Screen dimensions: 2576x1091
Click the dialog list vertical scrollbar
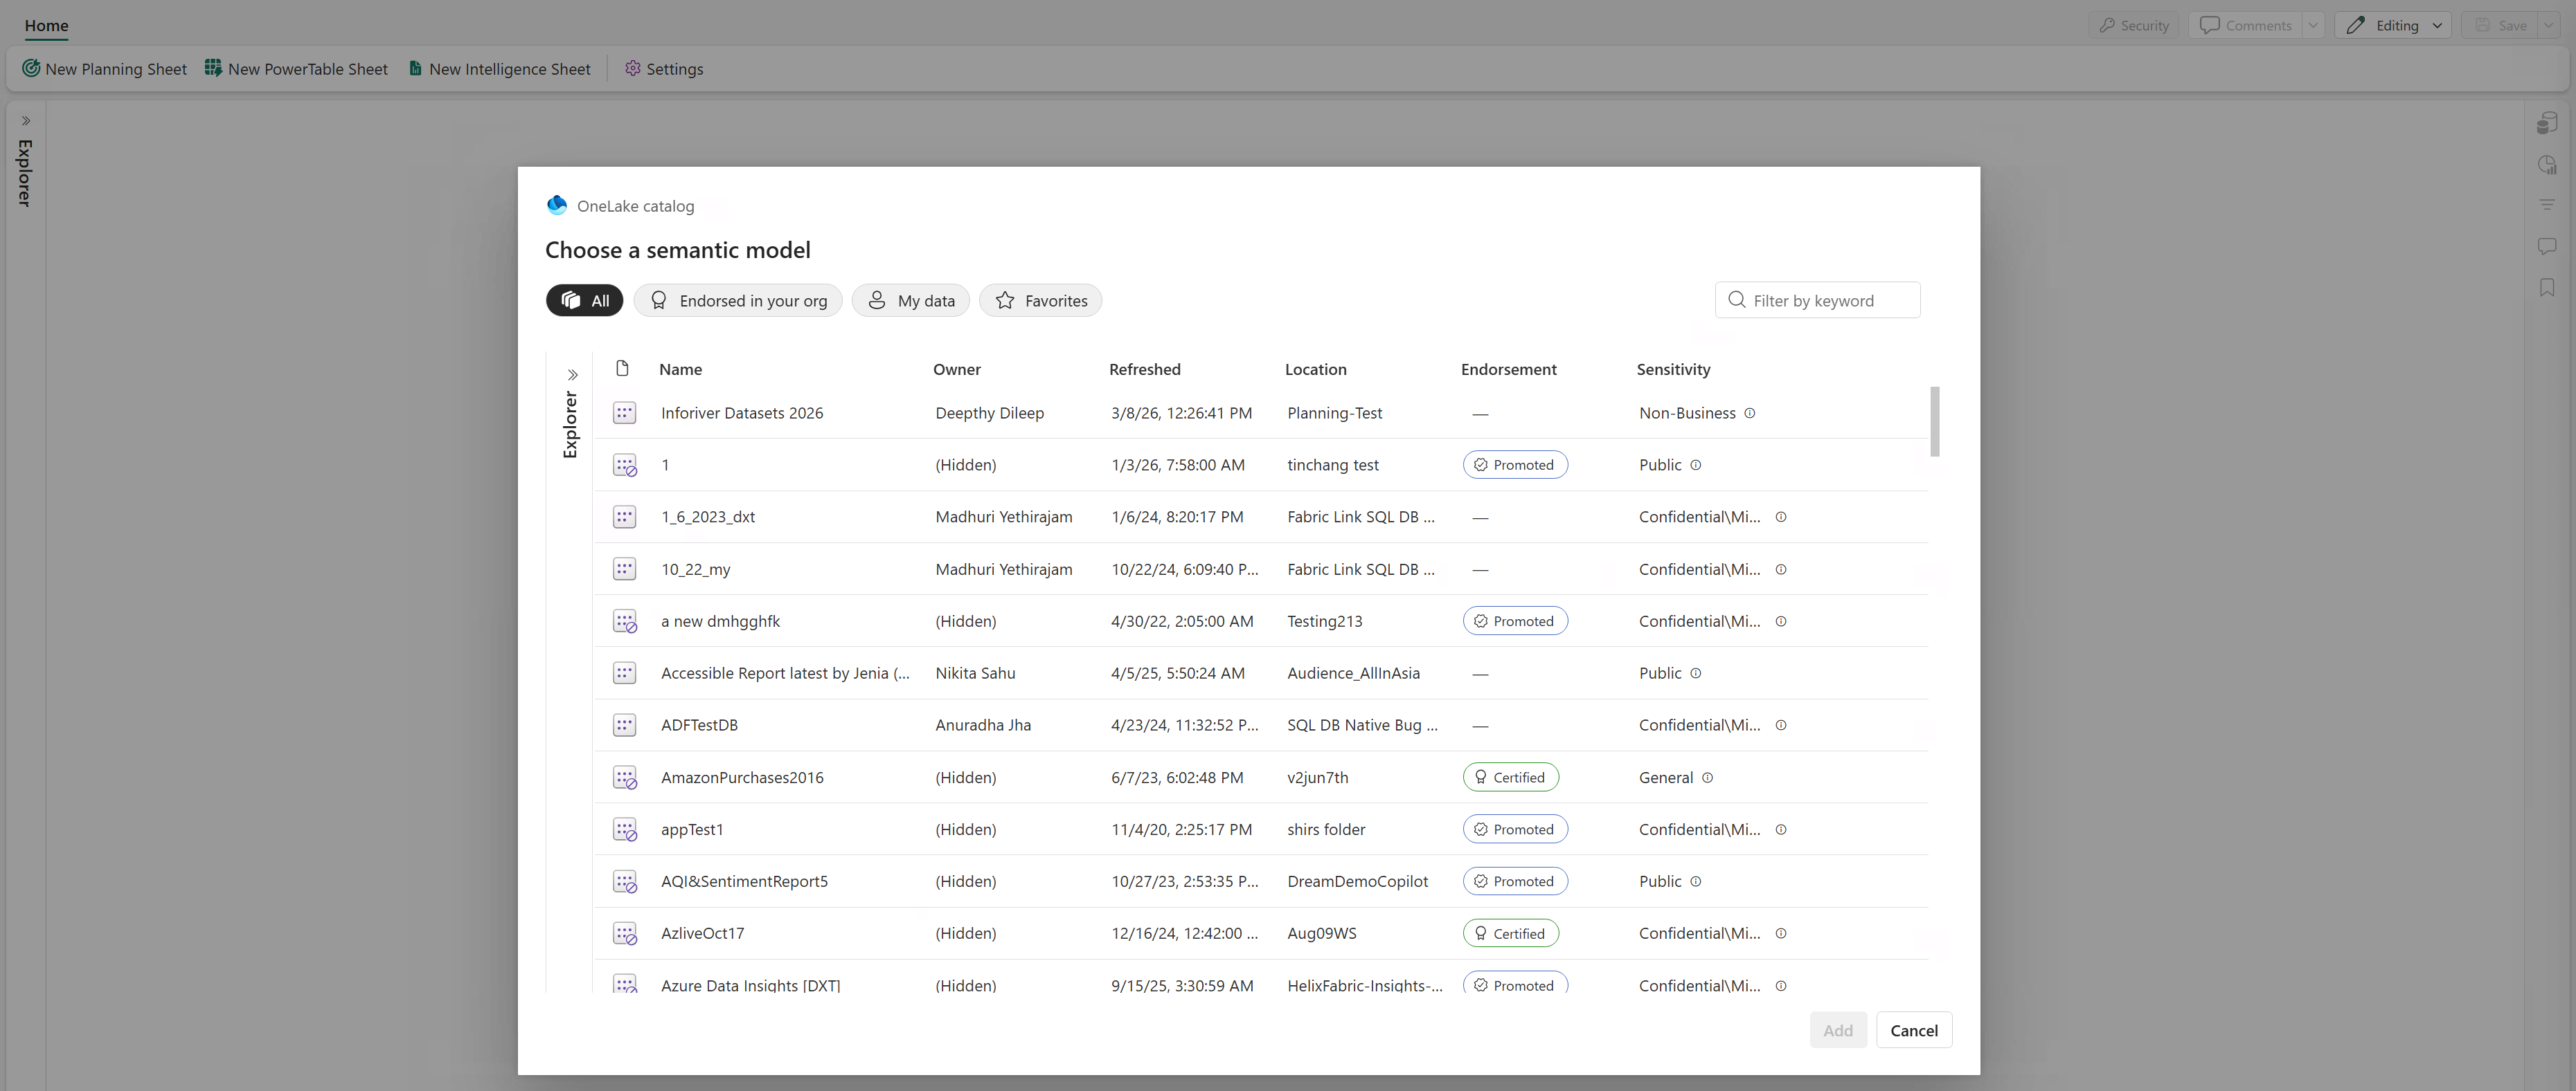[x=1934, y=421]
